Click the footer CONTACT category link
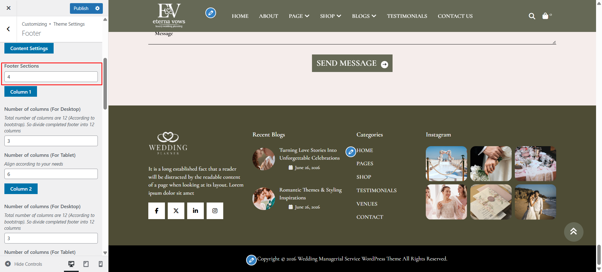 coord(370,217)
